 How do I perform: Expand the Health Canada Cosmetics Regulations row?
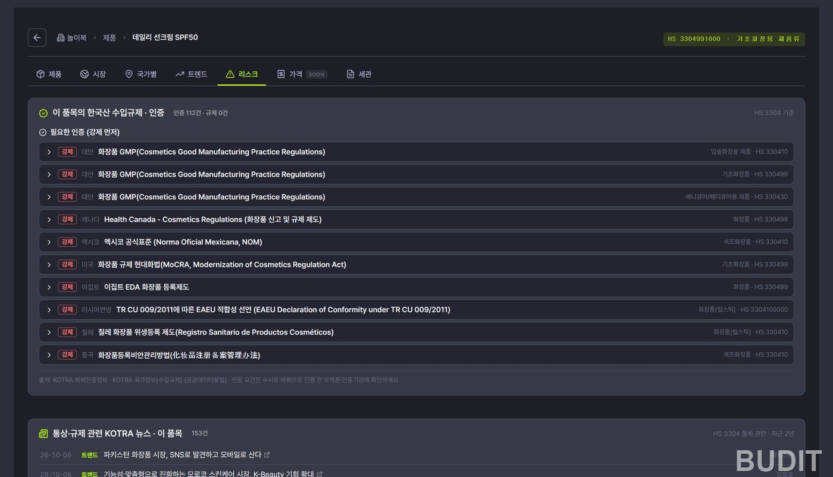416,219
